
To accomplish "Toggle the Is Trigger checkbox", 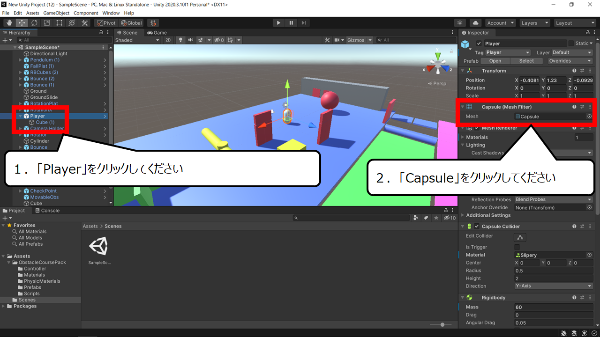I will click(517, 247).
